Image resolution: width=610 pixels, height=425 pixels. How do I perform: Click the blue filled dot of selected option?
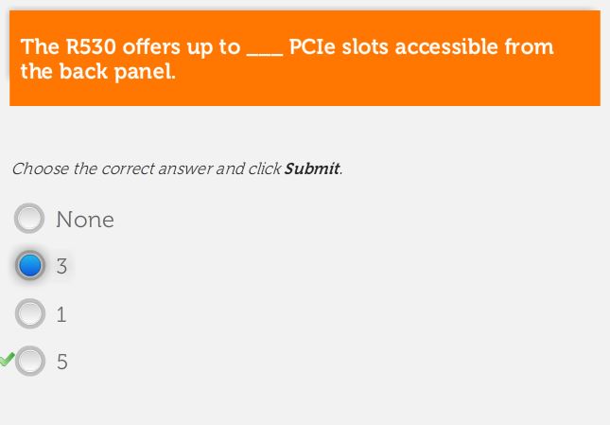[29, 265]
